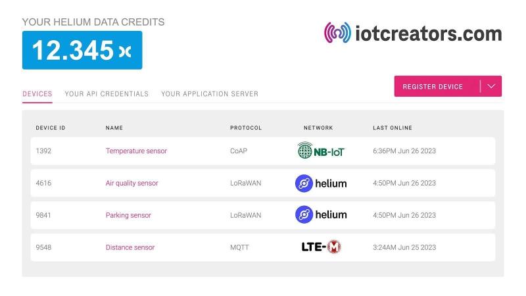Click the helium logo in Parking sensor row

[x=321, y=215]
